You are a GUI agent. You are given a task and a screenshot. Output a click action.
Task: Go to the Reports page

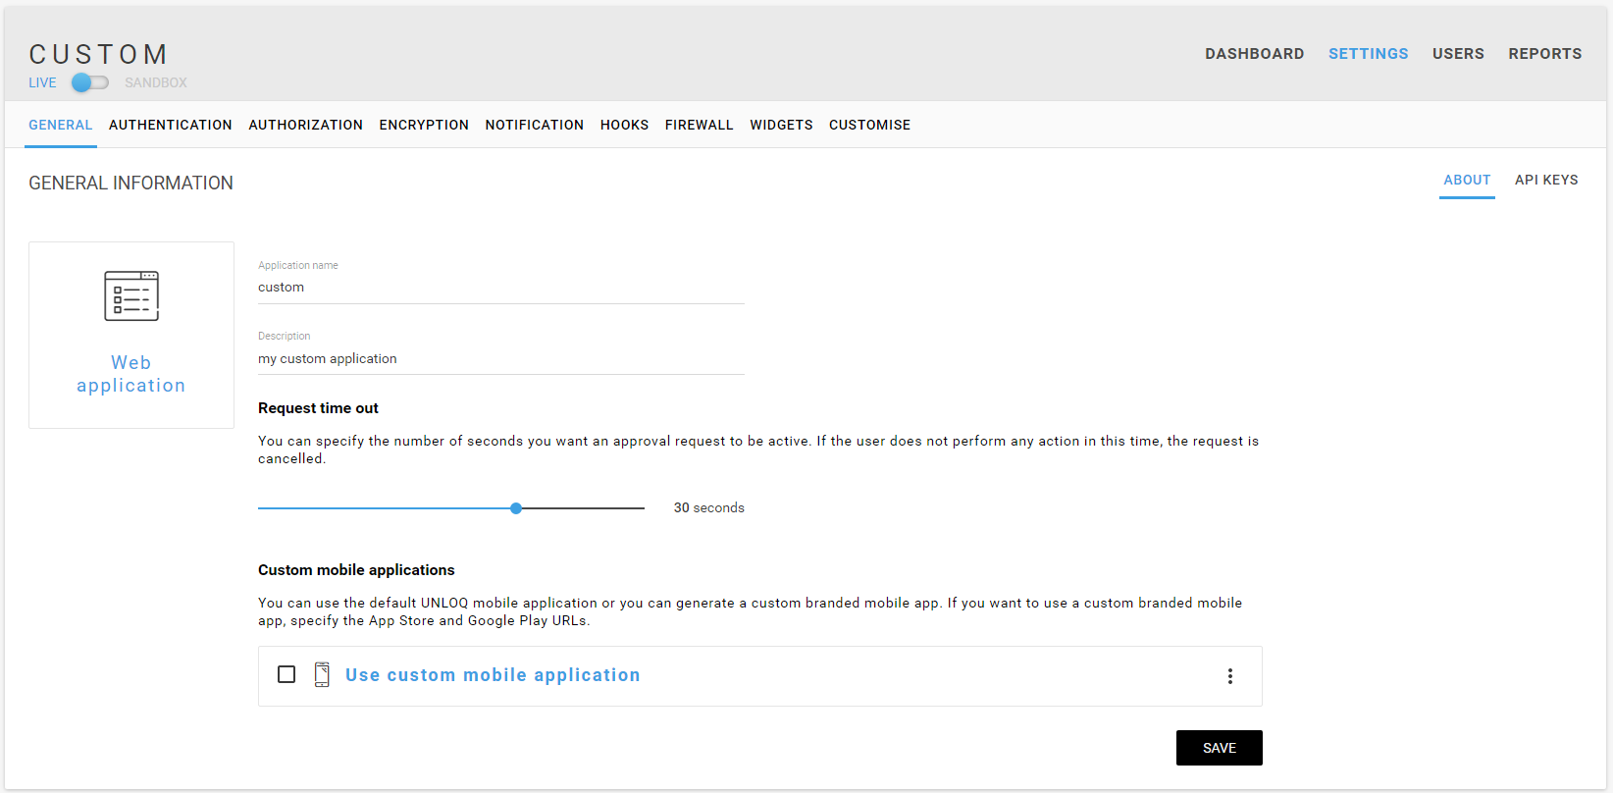1544,54
